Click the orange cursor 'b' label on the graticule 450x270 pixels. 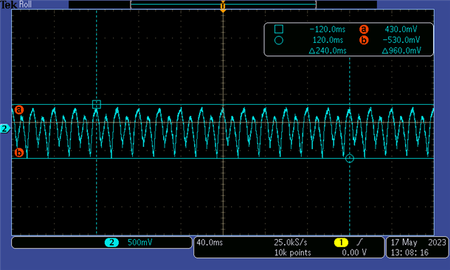pos(19,153)
